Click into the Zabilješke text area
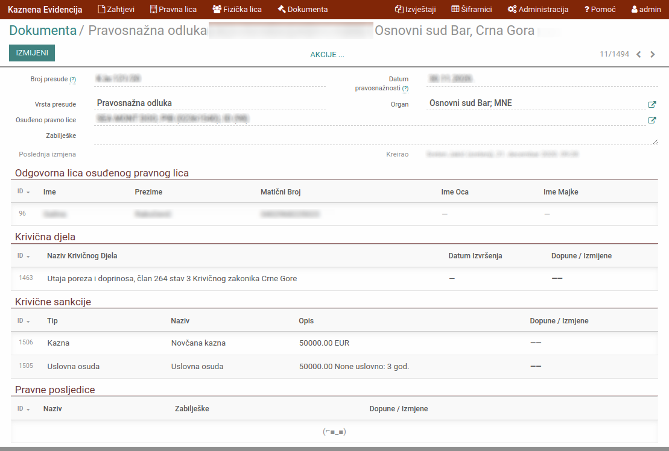 [375, 137]
